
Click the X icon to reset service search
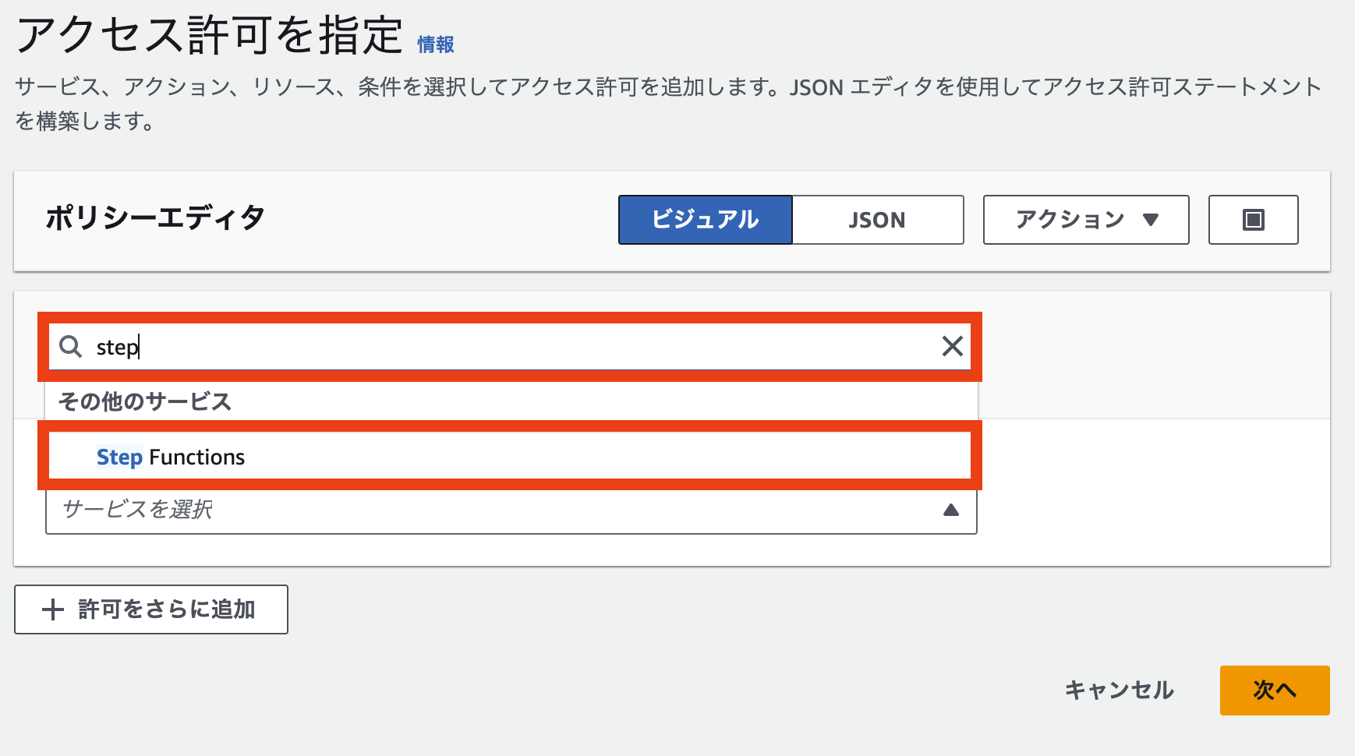point(952,346)
